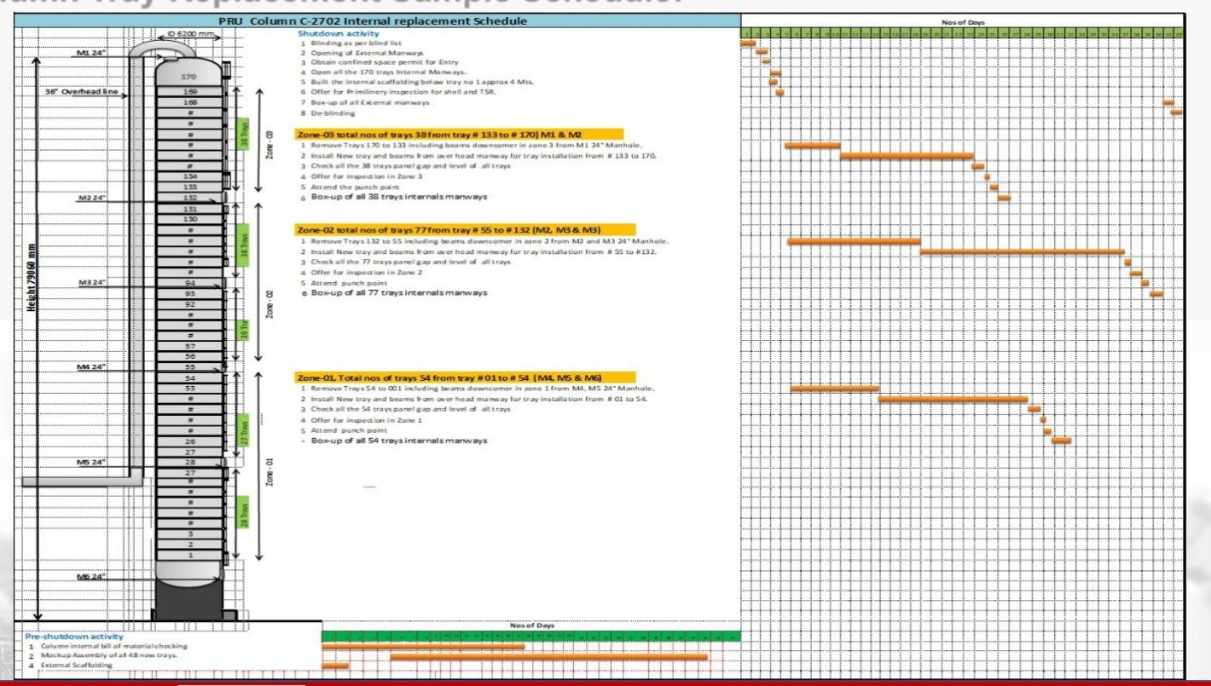Click the Zone-01 total trays header
The image size is (1211, 686).
click(x=465, y=378)
